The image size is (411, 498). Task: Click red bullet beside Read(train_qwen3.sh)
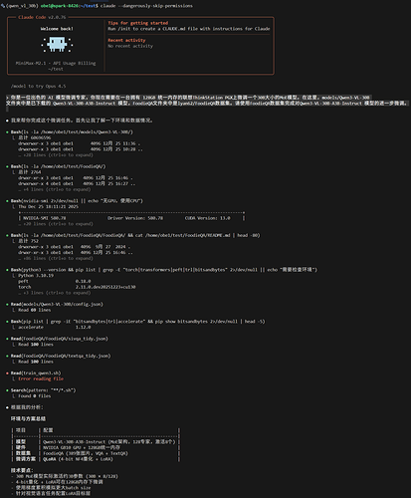pos(7,373)
